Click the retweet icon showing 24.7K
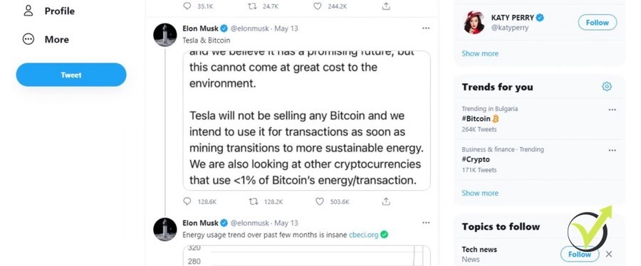641x266 pixels. (254, 6)
